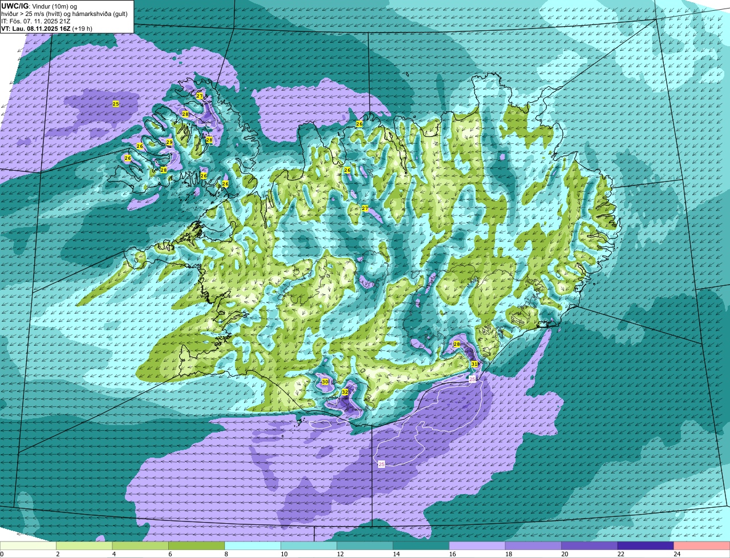Viewport: 730px width, 558px height.
Task: Click the yellow 25 label over the northwest sea
Action: [116, 104]
